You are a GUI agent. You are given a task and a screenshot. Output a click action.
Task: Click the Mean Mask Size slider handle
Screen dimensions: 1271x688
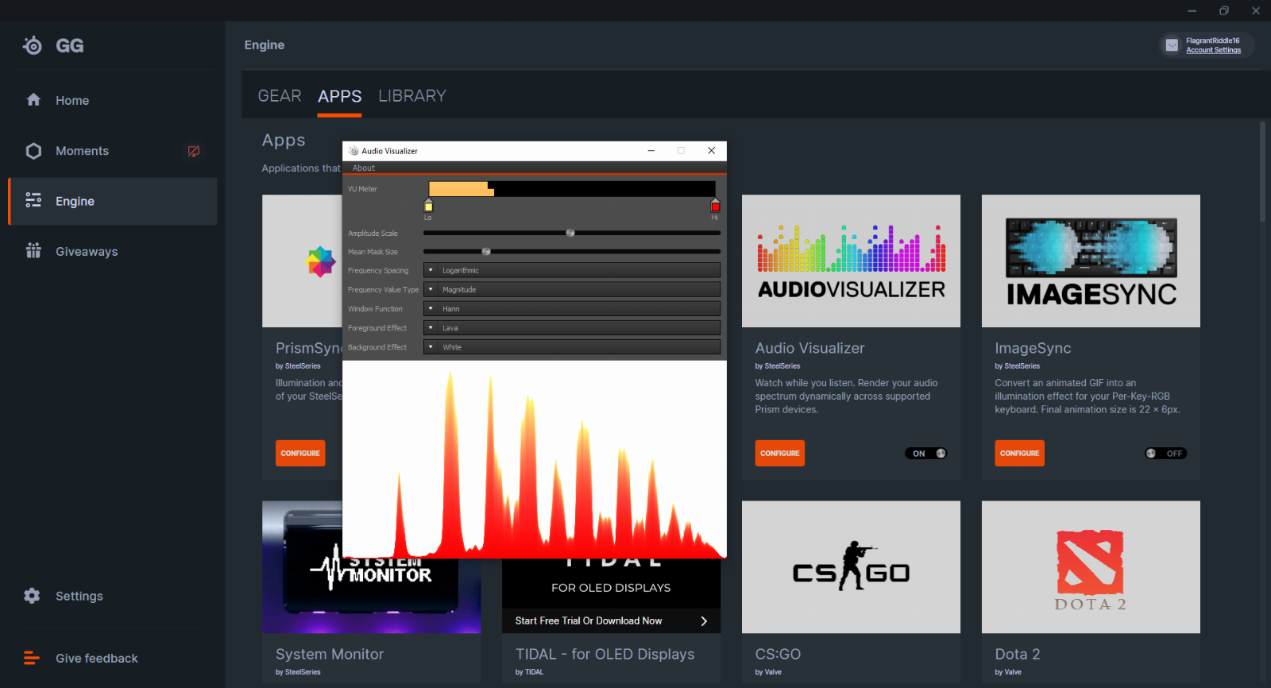point(486,251)
